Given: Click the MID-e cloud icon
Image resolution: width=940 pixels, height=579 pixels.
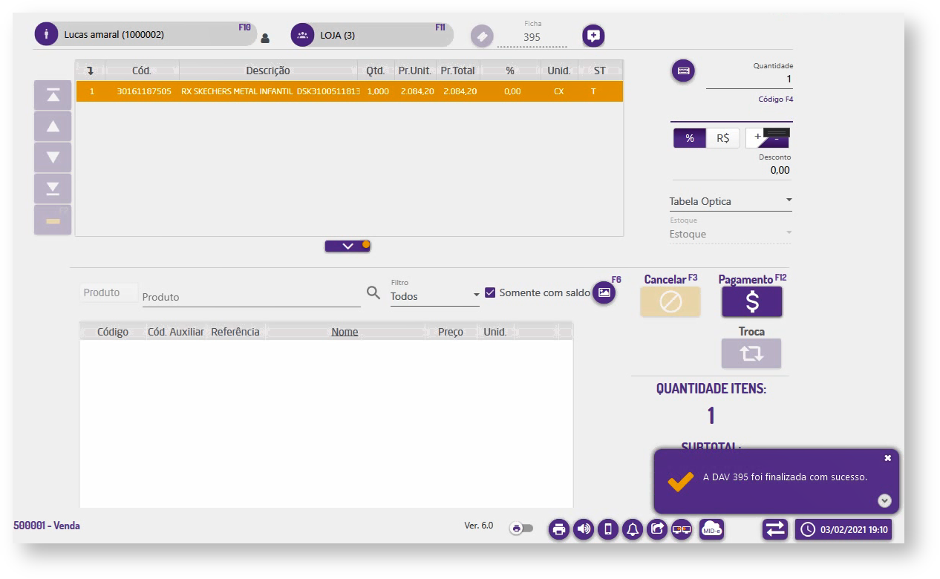Looking at the screenshot, I should [712, 529].
